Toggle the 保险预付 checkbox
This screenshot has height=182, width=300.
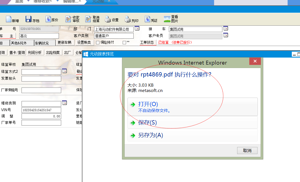(98, 43)
